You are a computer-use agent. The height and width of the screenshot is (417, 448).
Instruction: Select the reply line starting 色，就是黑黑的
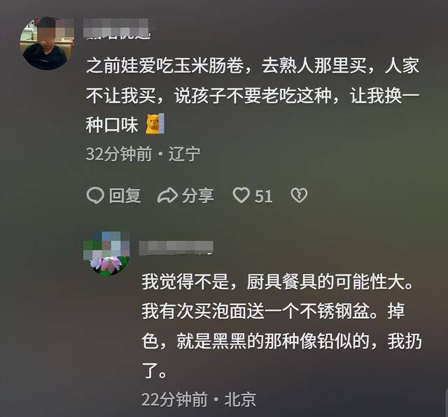click(281, 341)
